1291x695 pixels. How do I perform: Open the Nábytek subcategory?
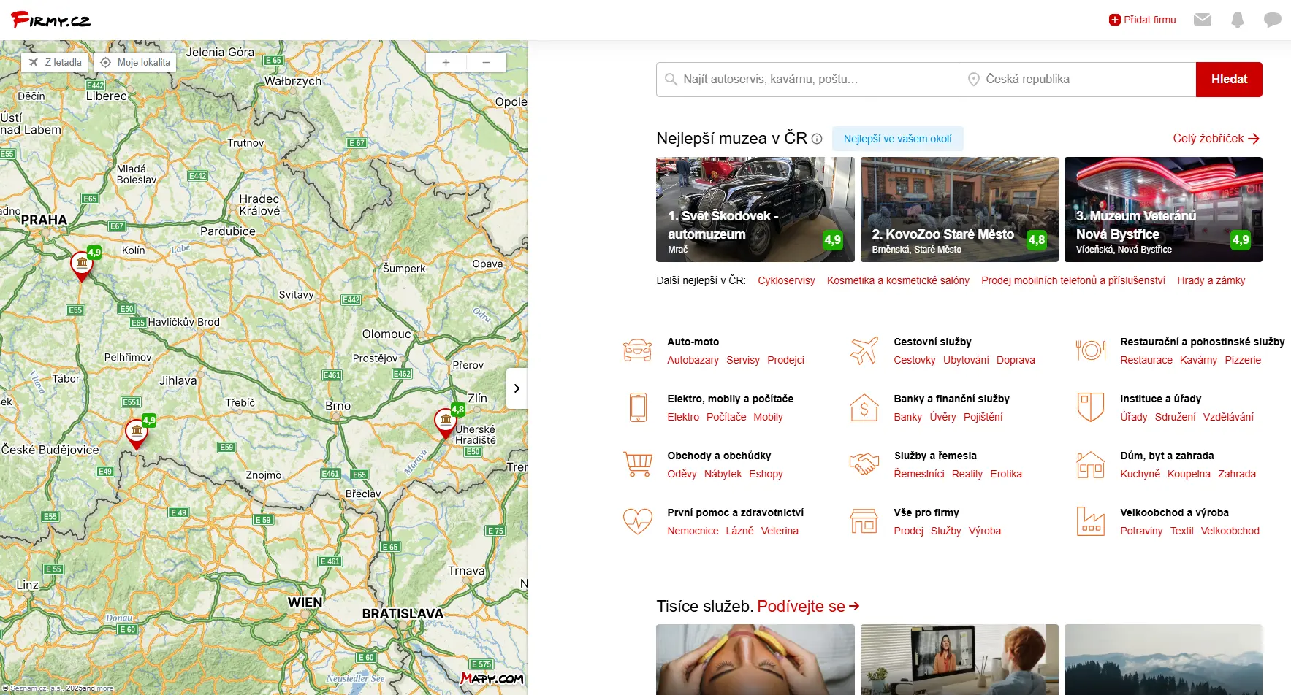click(723, 474)
